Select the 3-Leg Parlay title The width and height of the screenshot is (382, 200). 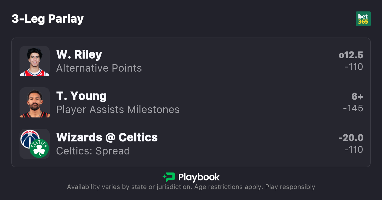pos(48,19)
